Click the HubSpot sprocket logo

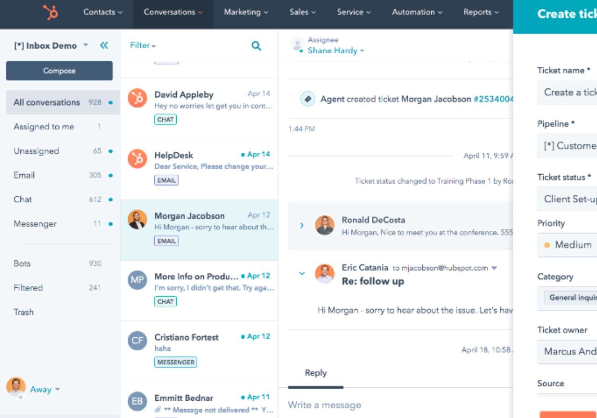point(51,12)
